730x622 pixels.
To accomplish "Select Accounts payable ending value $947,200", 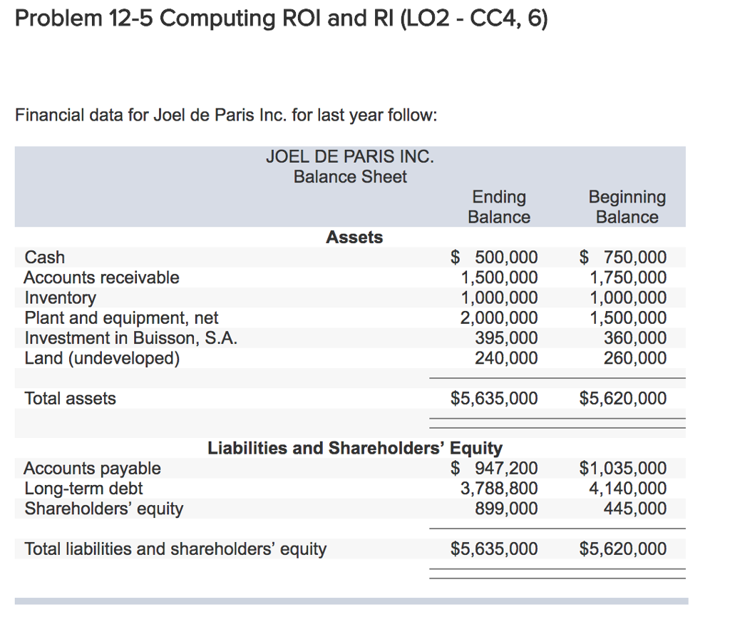I will tap(494, 468).
